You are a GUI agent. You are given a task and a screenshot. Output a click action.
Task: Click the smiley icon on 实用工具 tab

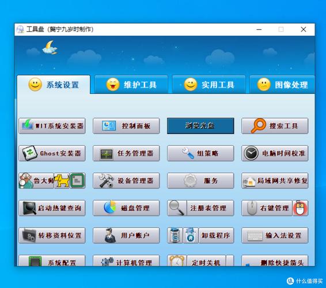pos(191,85)
